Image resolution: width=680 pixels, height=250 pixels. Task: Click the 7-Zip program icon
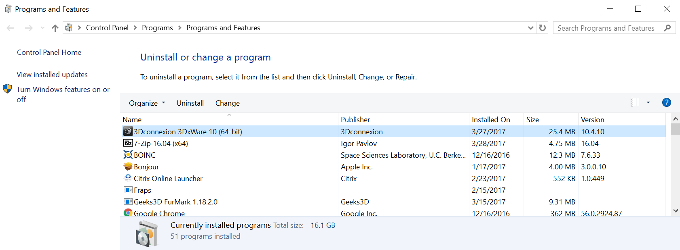(128, 143)
